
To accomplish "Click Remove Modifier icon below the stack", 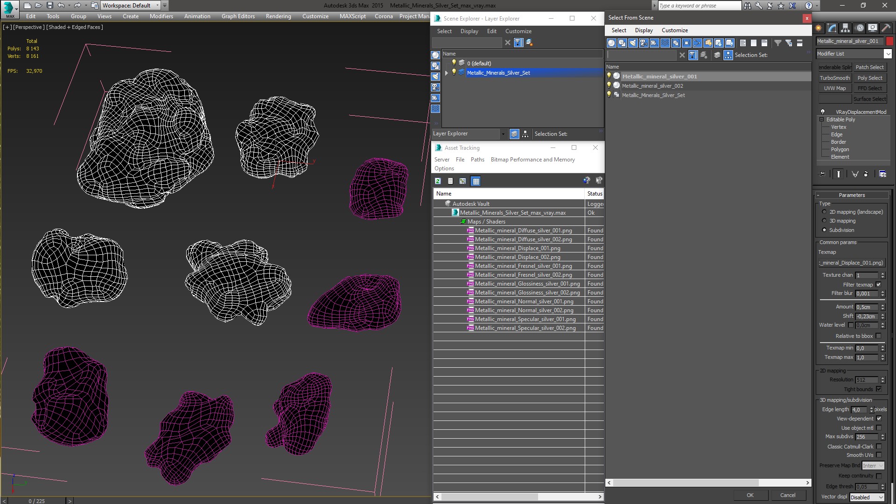I will [866, 174].
